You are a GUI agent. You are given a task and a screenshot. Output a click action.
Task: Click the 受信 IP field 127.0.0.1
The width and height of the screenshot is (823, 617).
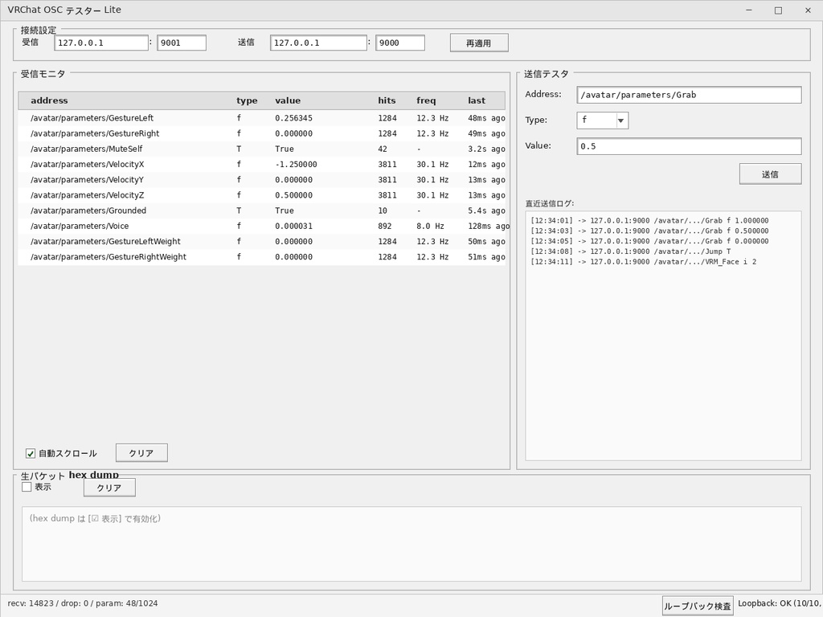101,43
